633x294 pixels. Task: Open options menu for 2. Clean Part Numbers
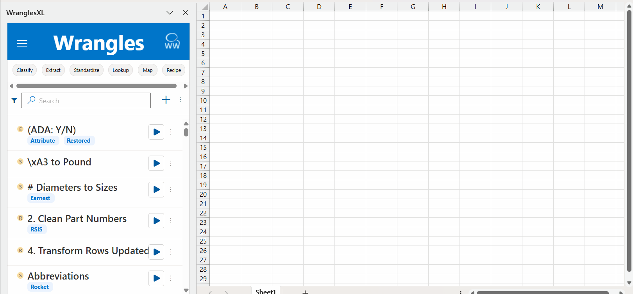(x=171, y=220)
